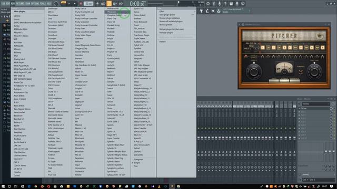
Task: Select the Tree view option
Action: [136, 166]
